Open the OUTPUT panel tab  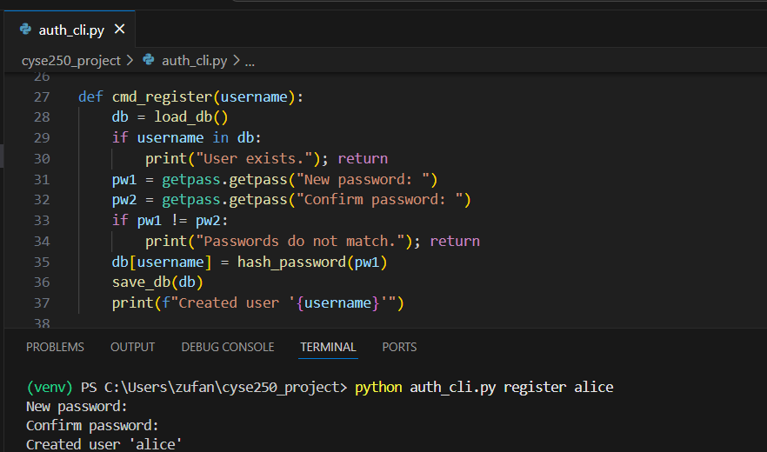tap(132, 347)
